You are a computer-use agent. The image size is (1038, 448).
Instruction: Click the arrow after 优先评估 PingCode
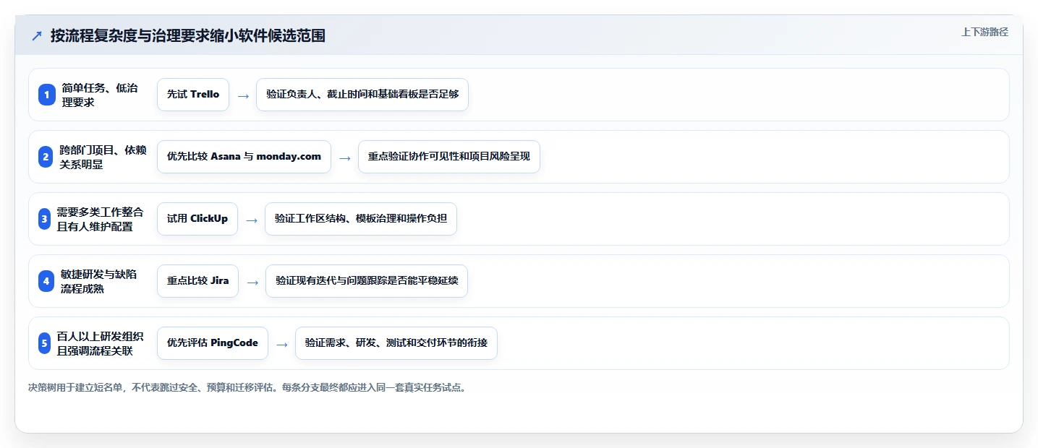click(x=282, y=344)
